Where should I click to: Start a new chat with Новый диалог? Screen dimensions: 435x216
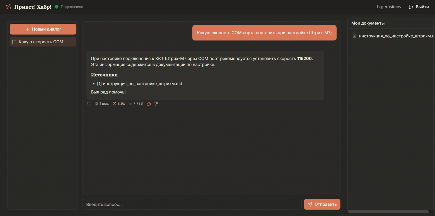[x=43, y=29]
